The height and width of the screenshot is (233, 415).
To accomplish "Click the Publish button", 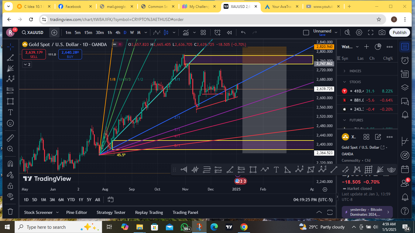I will pos(400,32).
